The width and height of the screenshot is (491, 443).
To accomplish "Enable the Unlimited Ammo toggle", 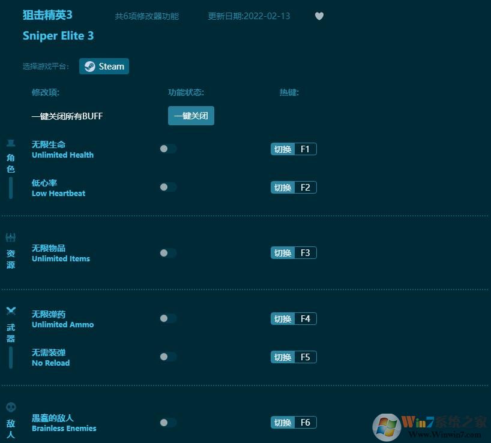I will pos(168,318).
